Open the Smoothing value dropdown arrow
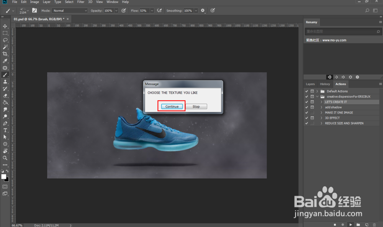 point(196,10)
